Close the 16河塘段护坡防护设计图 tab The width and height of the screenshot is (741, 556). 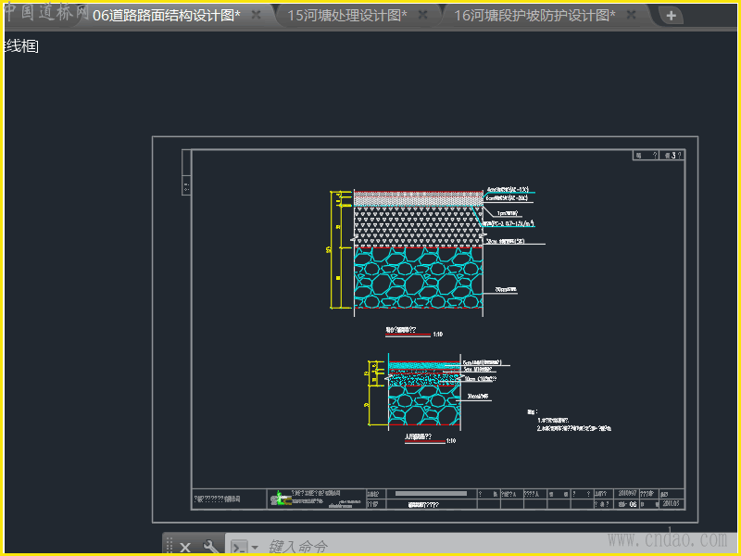(x=632, y=16)
